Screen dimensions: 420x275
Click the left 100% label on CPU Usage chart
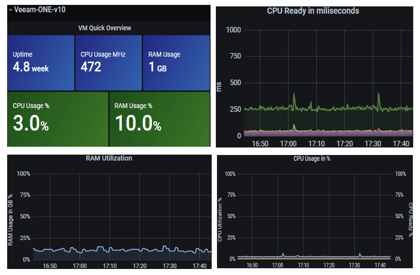click(x=230, y=174)
